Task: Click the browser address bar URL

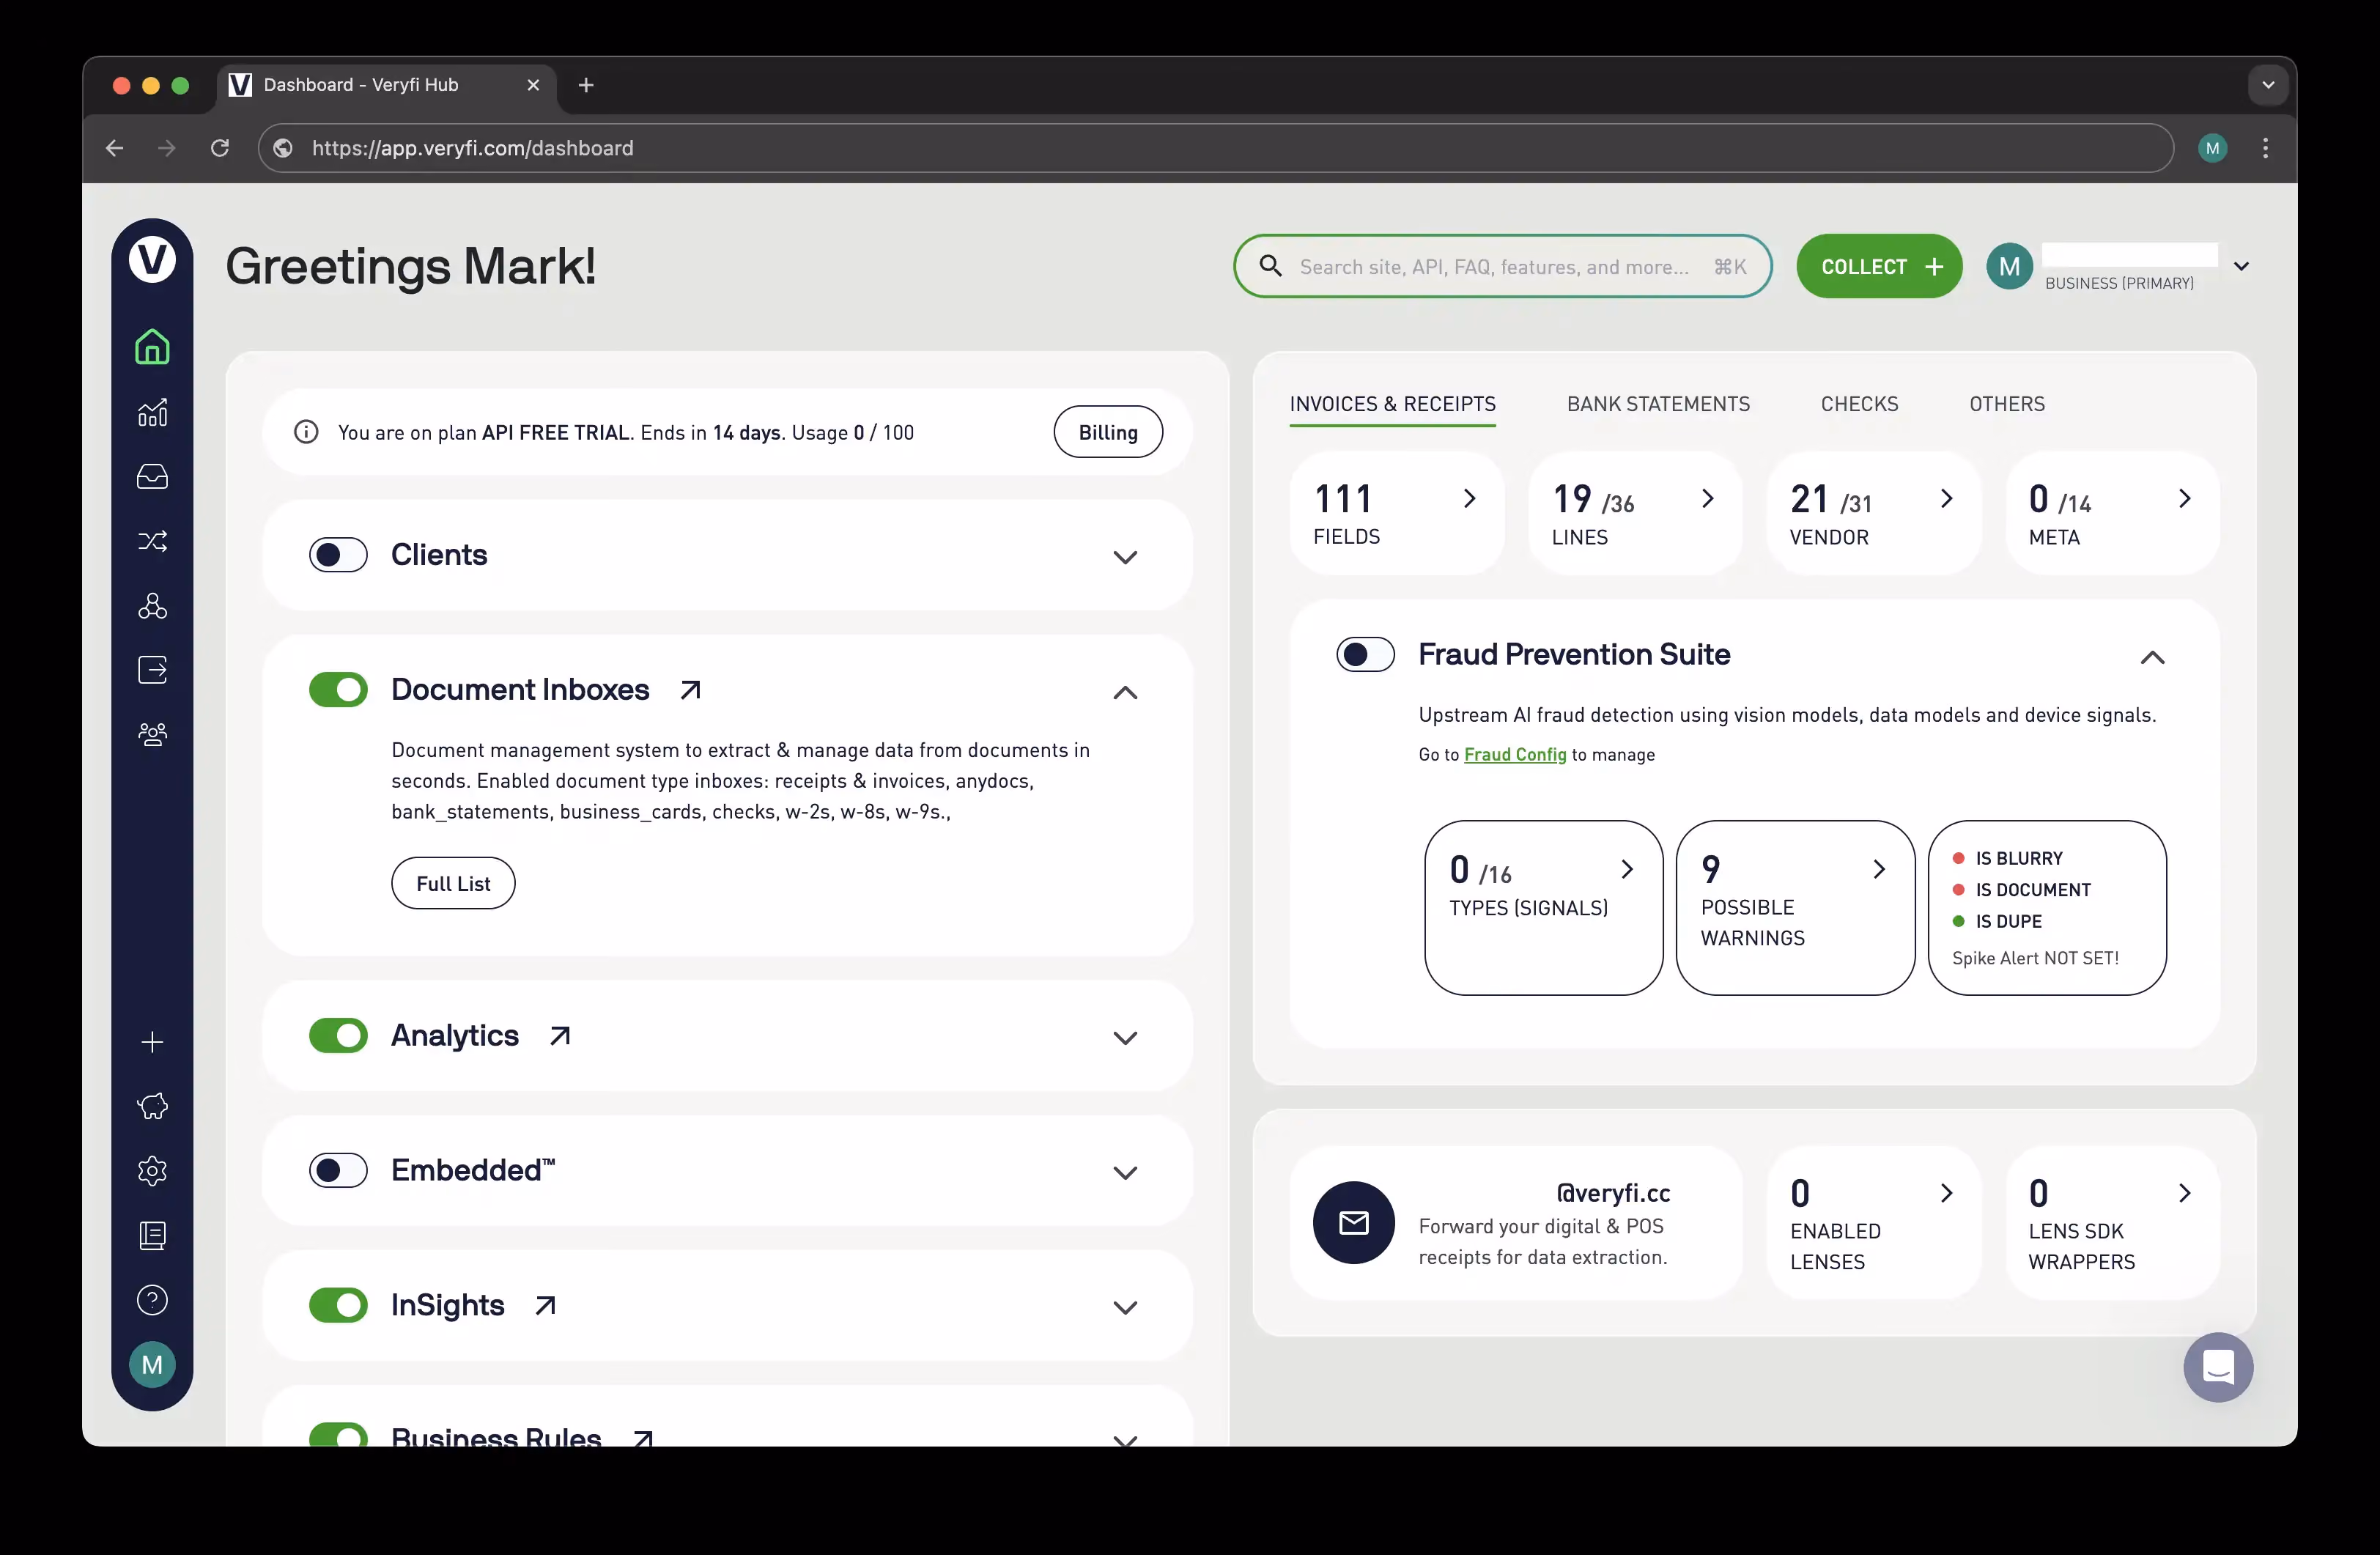Action: coord(1215,148)
